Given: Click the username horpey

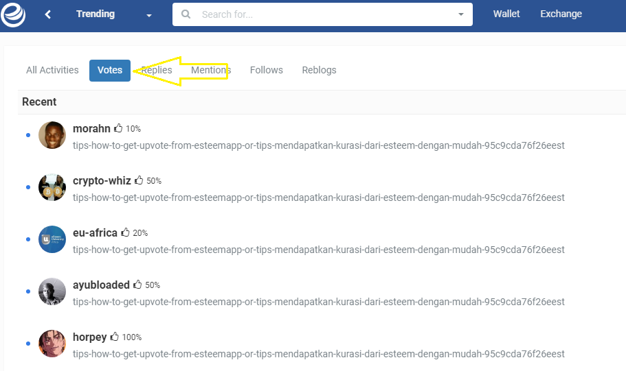Looking at the screenshot, I should click(x=90, y=337).
